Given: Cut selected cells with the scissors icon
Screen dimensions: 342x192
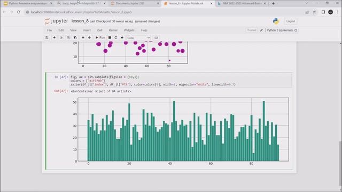Looking at the screenshot, I should click(x=62, y=38).
